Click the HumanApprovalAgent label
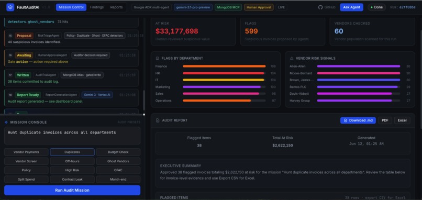The height and width of the screenshot is (200, 422). click(52, 55)
